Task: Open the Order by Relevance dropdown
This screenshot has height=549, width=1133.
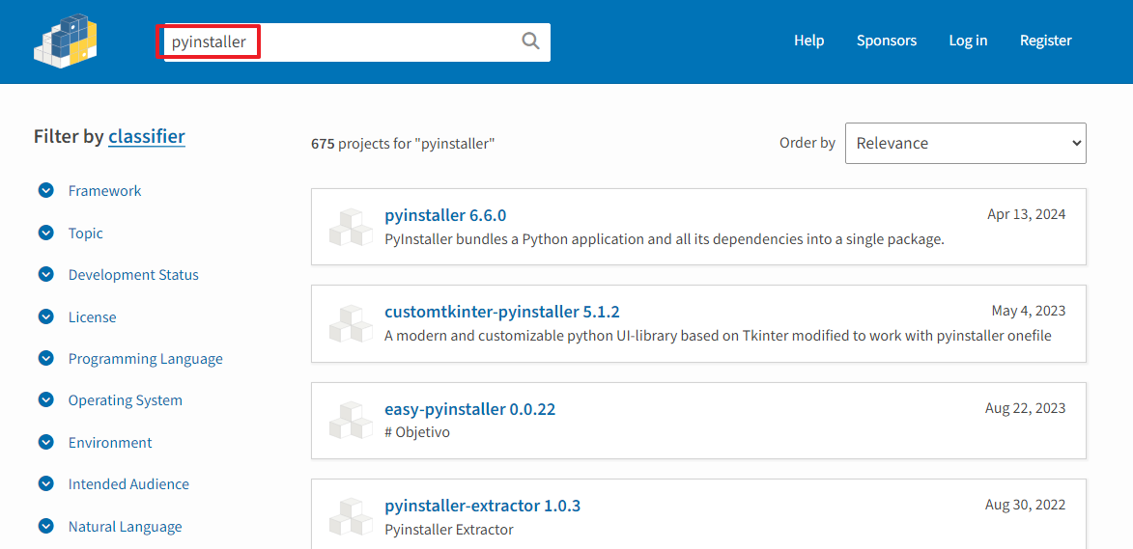Action: click(x=965, y=143)
